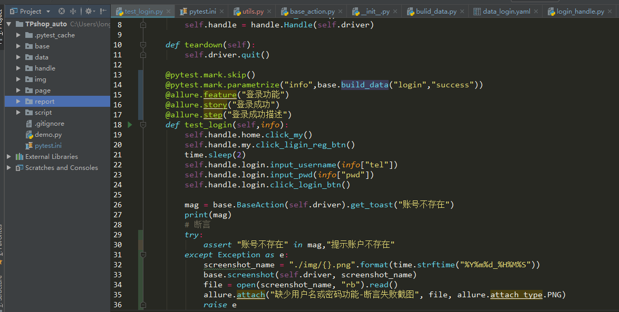Select pytest.ini in project tree
Screen dimensions: 619x312
point(48,145)
